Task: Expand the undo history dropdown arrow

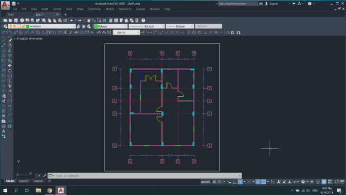Action: point(76,20)
